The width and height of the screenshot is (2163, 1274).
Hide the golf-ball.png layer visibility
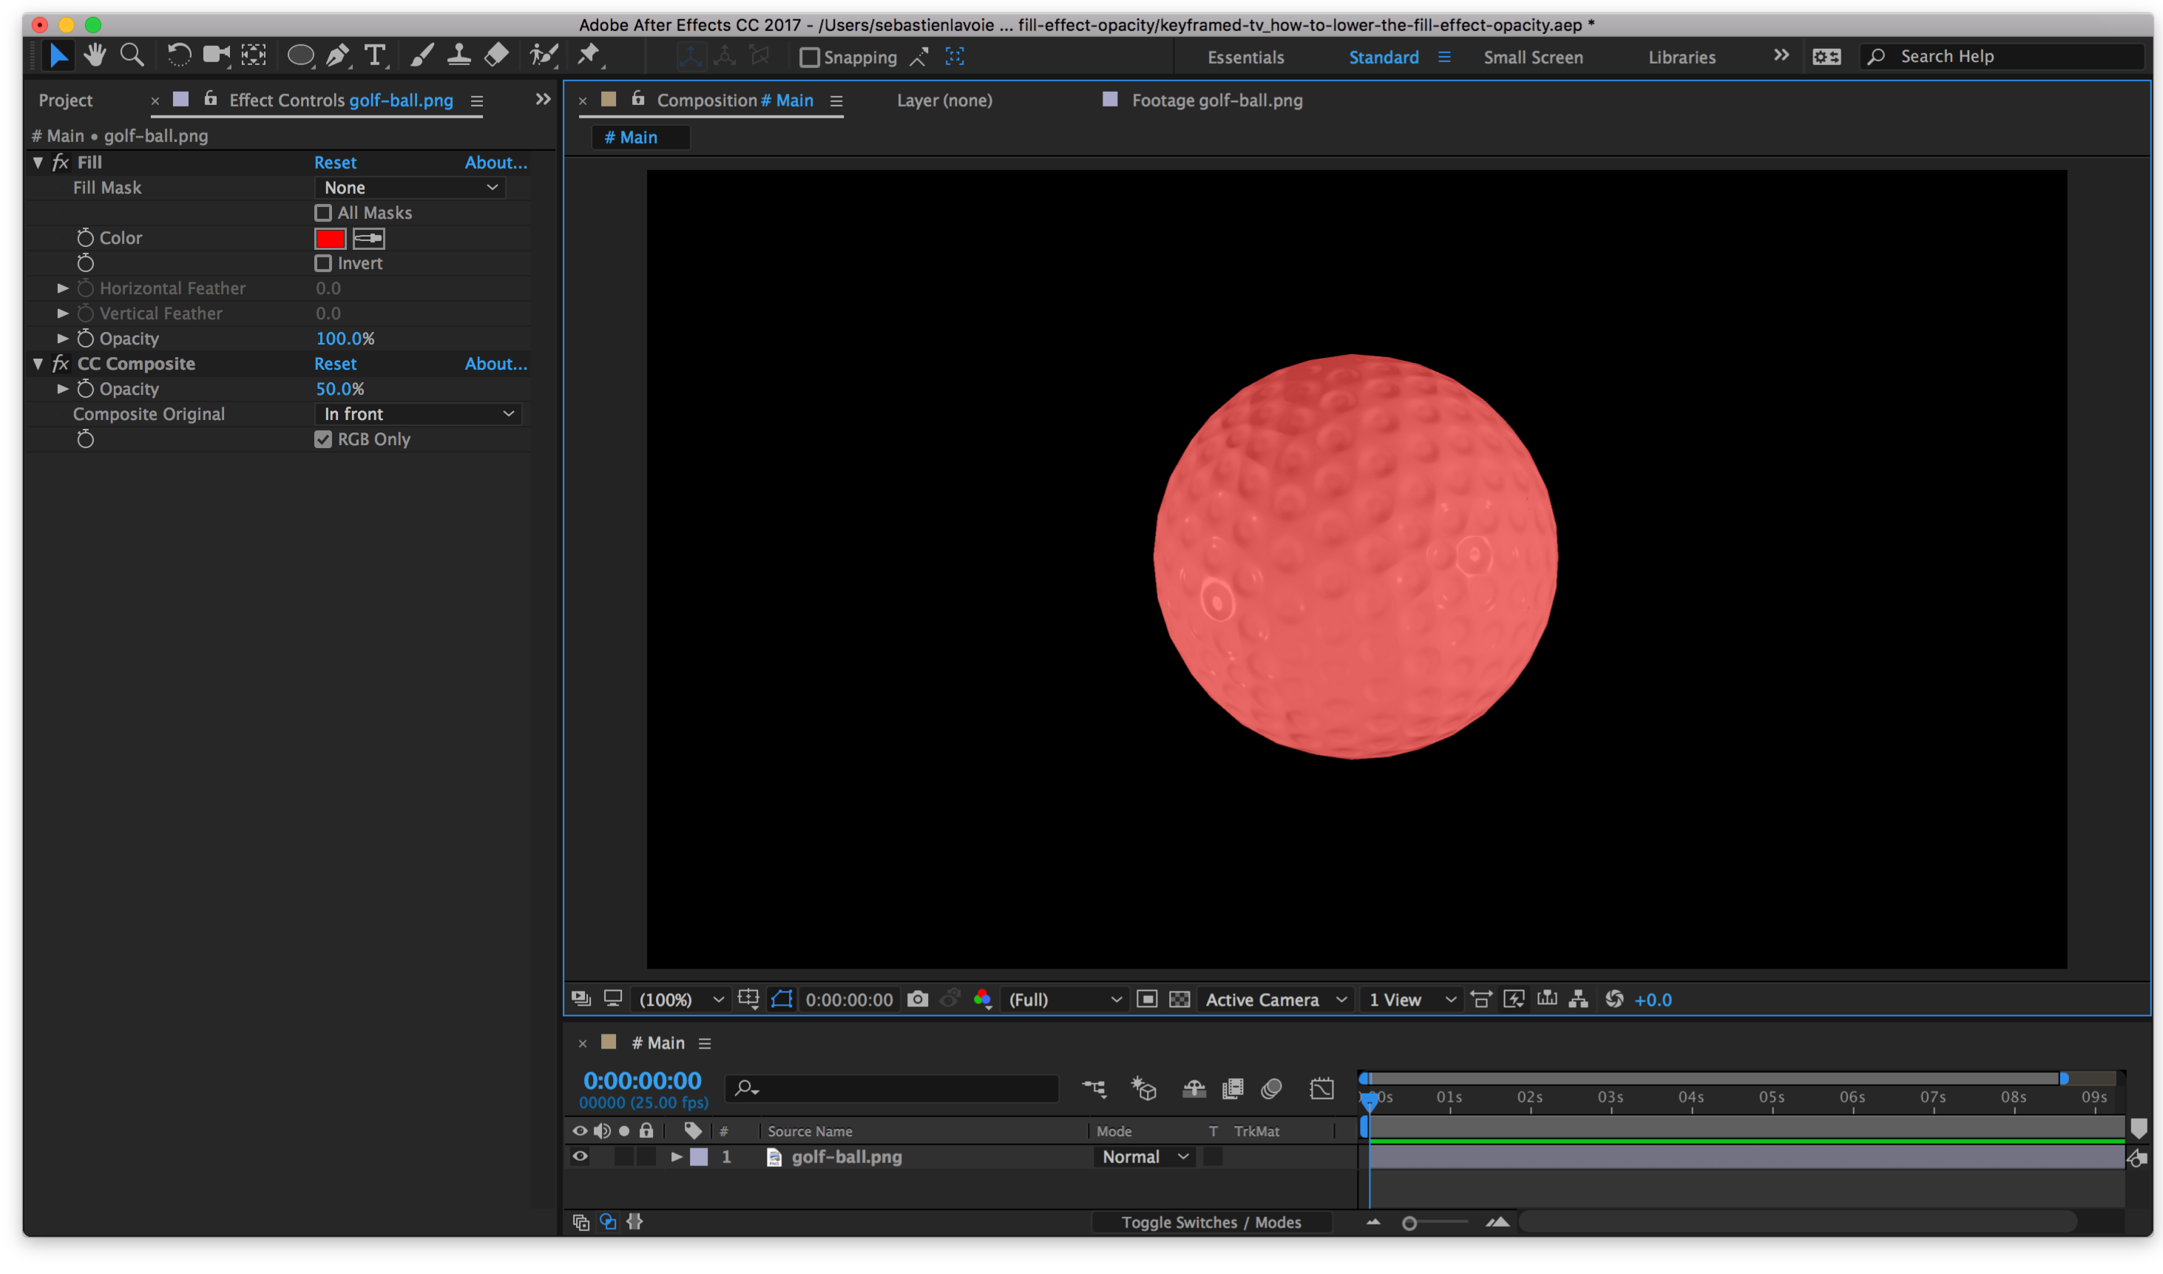[580, 1156]
